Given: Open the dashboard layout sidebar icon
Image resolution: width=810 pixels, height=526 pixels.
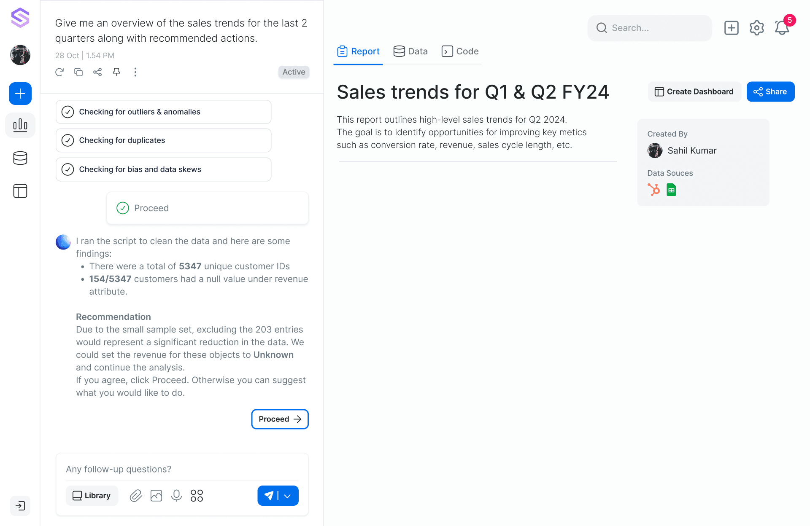Looking at the screenshot, I should (x=20, y=191).
